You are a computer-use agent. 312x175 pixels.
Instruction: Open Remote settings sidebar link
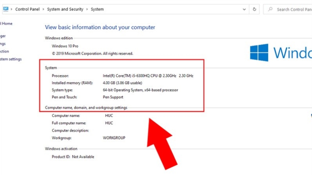pyautogui.click(x=3, y=44)
